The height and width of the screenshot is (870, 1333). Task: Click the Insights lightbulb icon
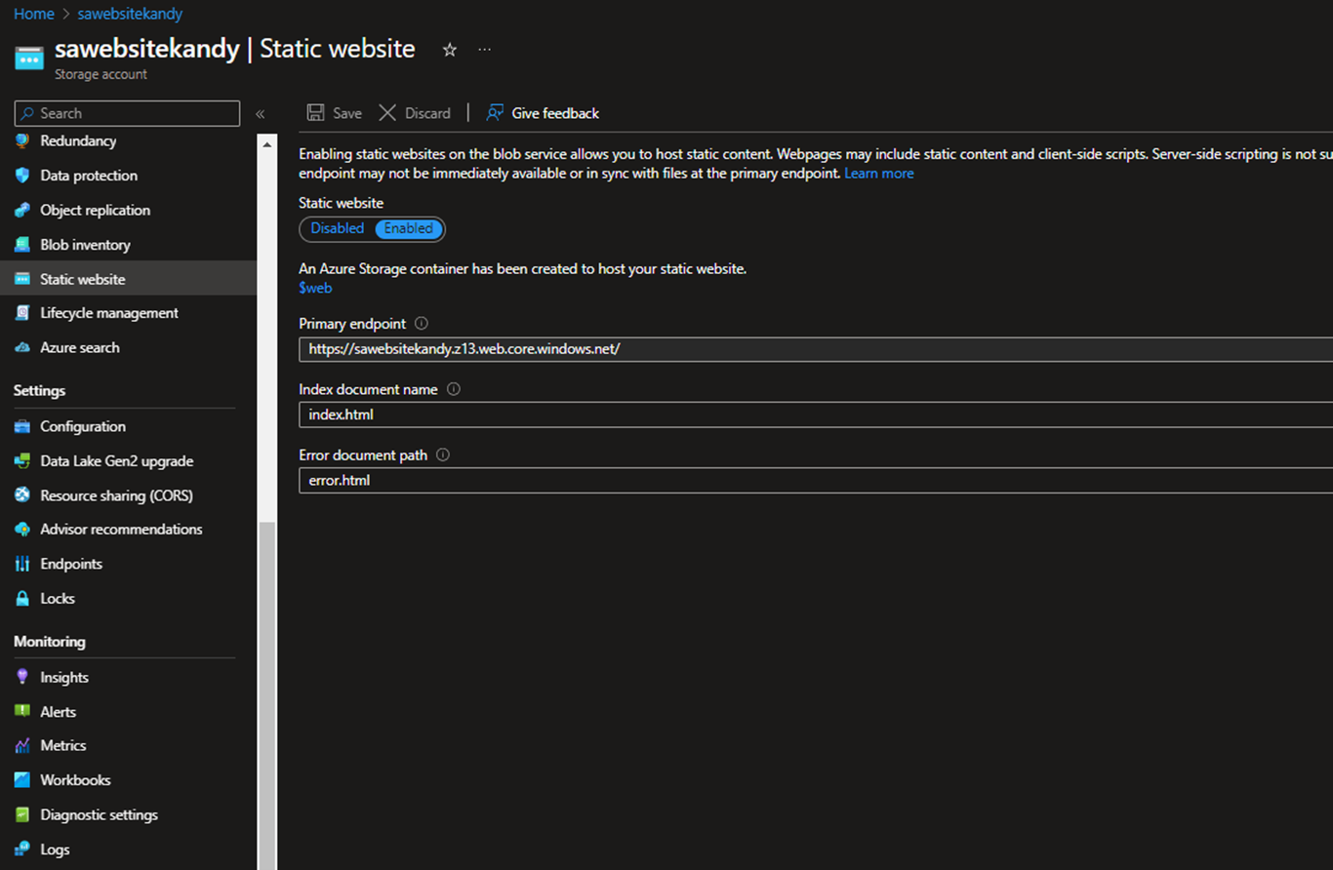coord(22,677)
